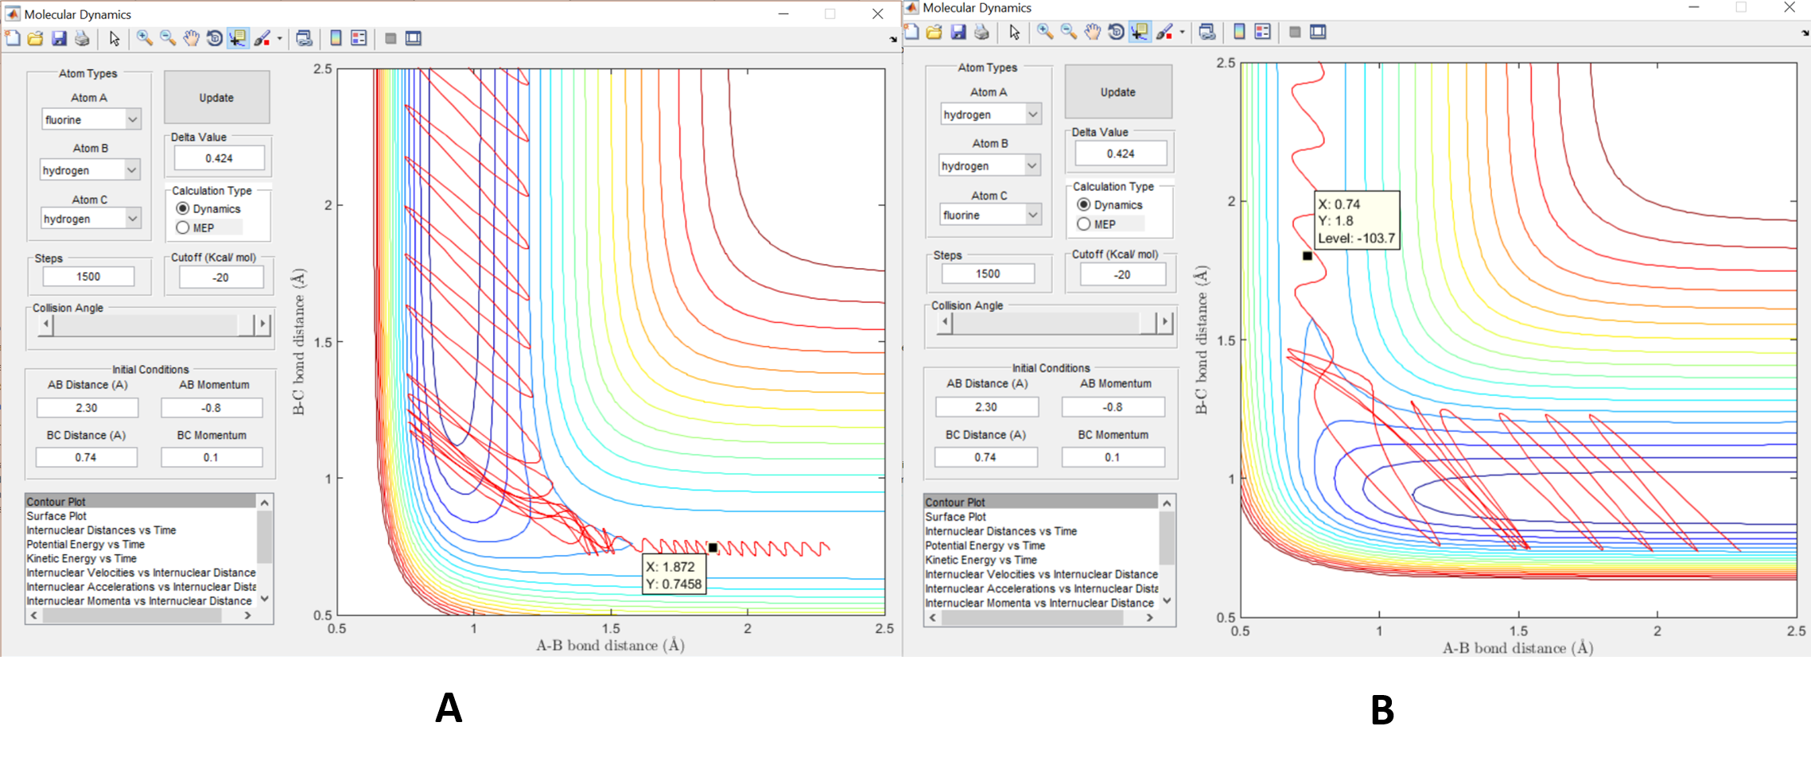Select Potential Energy vs Time in right list
Screen dimensions: 1811x765
point(980,546)
